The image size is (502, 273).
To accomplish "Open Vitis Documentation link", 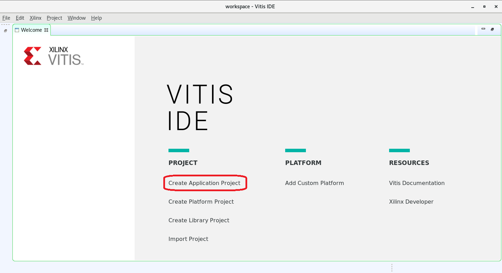I will pos(417,183).
